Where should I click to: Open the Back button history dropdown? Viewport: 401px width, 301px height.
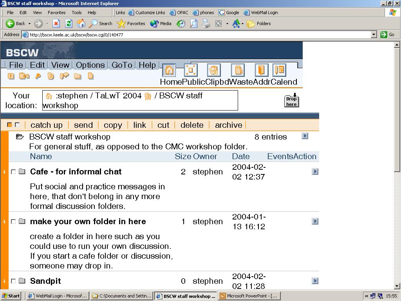tap(29, 24)
